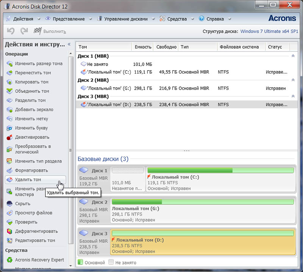
Task: Click the Диск 3 drive icon in disk map
Action: pyautogui.click(x=84, y=233)
